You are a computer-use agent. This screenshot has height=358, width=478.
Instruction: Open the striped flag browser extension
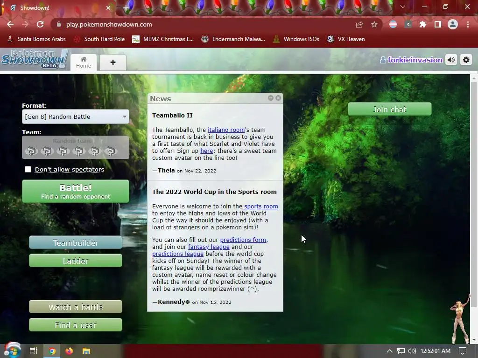(x=393, y=24)
